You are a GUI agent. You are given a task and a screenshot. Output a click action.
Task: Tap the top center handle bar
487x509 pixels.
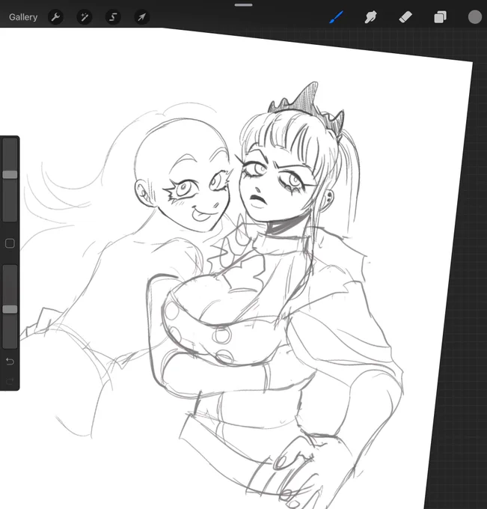tap(243, 5)
